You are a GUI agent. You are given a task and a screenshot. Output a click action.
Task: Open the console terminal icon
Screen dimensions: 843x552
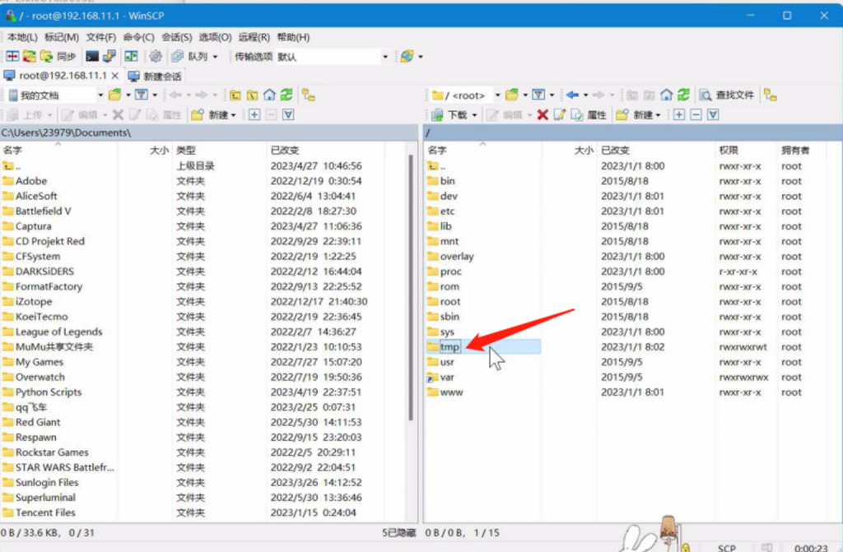(92, 57)
